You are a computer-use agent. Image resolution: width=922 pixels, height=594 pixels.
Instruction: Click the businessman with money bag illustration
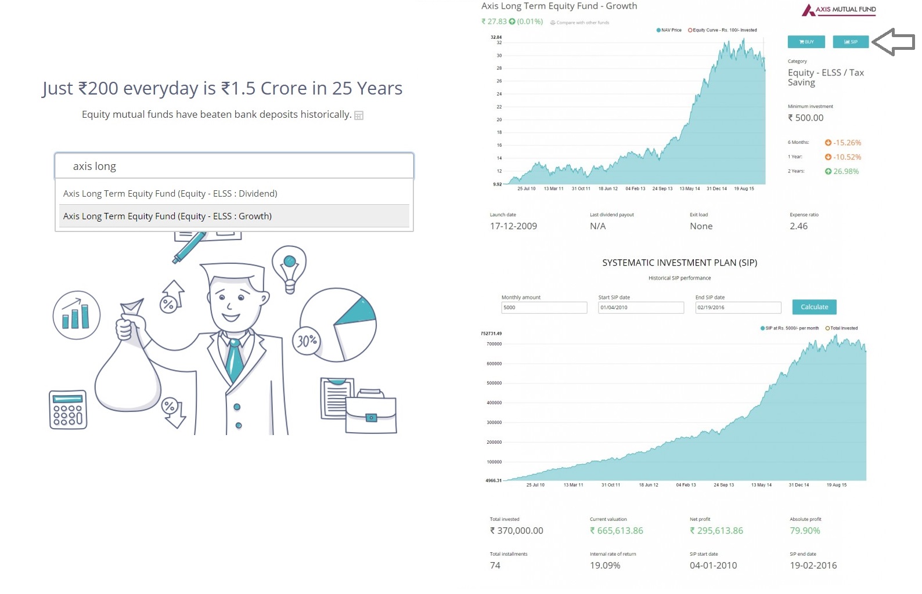(x=223, y=334)
